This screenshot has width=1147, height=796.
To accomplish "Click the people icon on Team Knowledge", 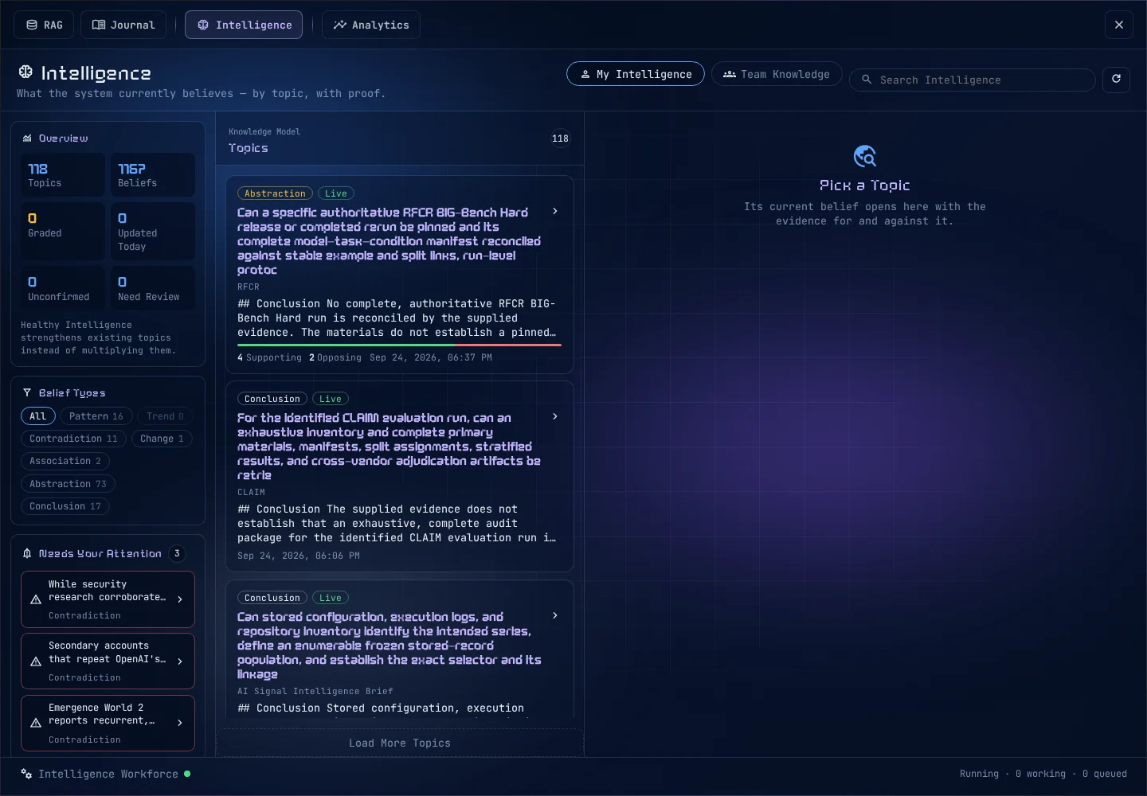I will click(x=730, y=74).
